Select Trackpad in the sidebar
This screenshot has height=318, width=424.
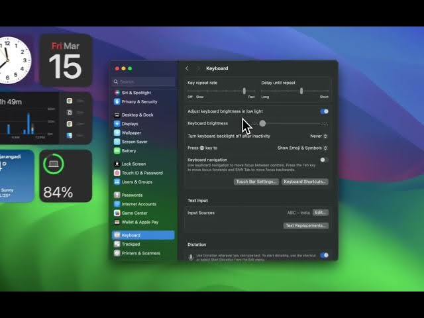[143, 244]
